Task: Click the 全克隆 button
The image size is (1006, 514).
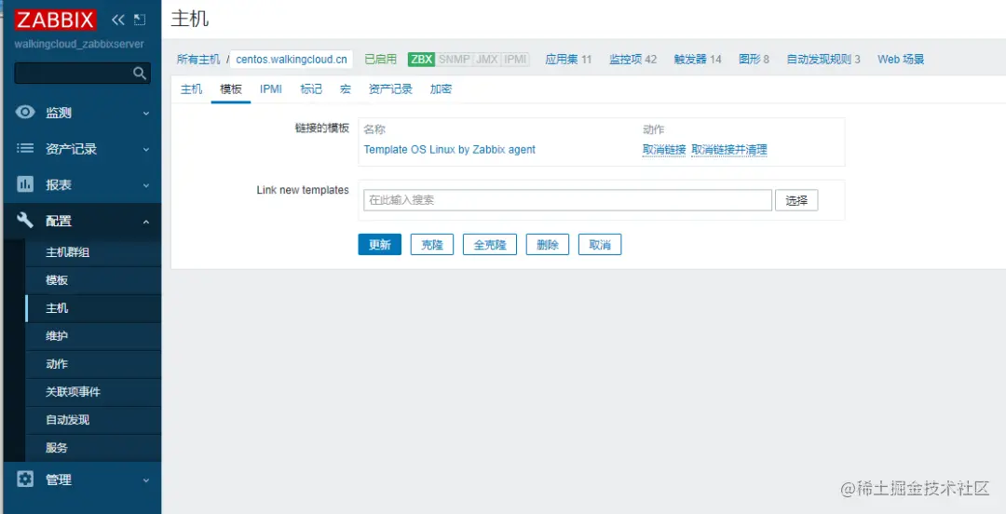Action: point(490,245)
